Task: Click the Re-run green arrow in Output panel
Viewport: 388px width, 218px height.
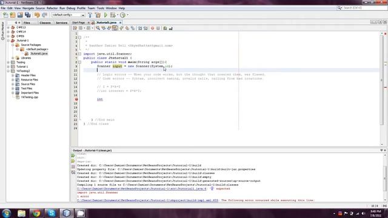Action: tap(73, 156)
